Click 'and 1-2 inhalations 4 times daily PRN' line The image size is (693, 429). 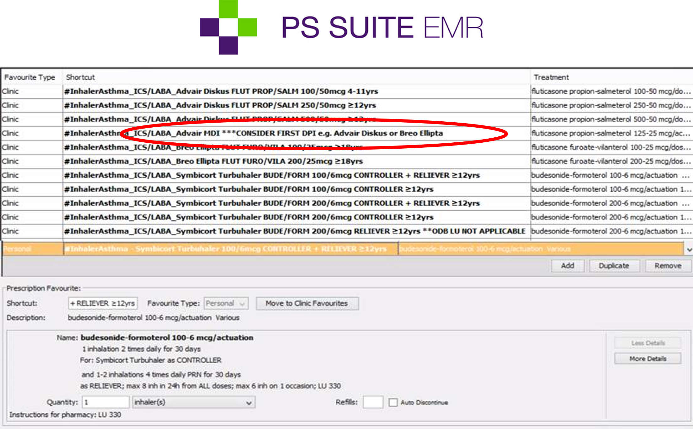tap(161, 375)
